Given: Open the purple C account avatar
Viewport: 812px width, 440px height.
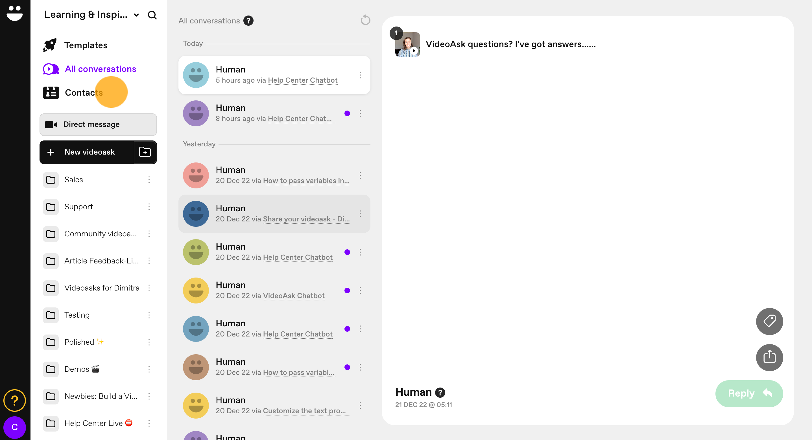Looking at the screenshot, I should pyautogui.click(x=15, y=427).
